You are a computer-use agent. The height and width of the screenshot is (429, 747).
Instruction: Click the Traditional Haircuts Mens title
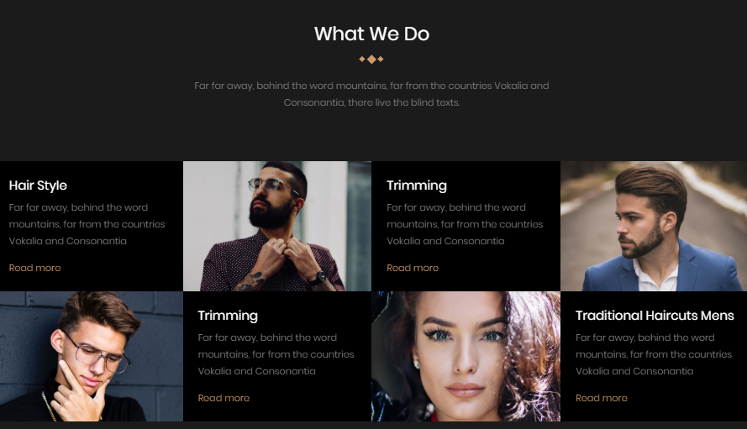655,315
